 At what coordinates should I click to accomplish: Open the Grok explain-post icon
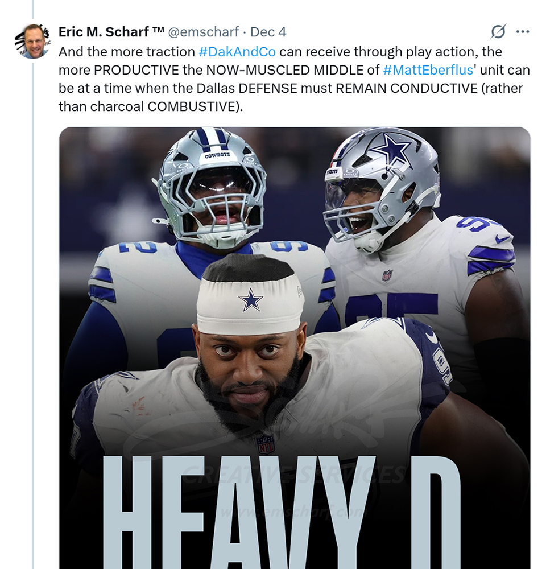pyautogui.click(x=498, y=32)
